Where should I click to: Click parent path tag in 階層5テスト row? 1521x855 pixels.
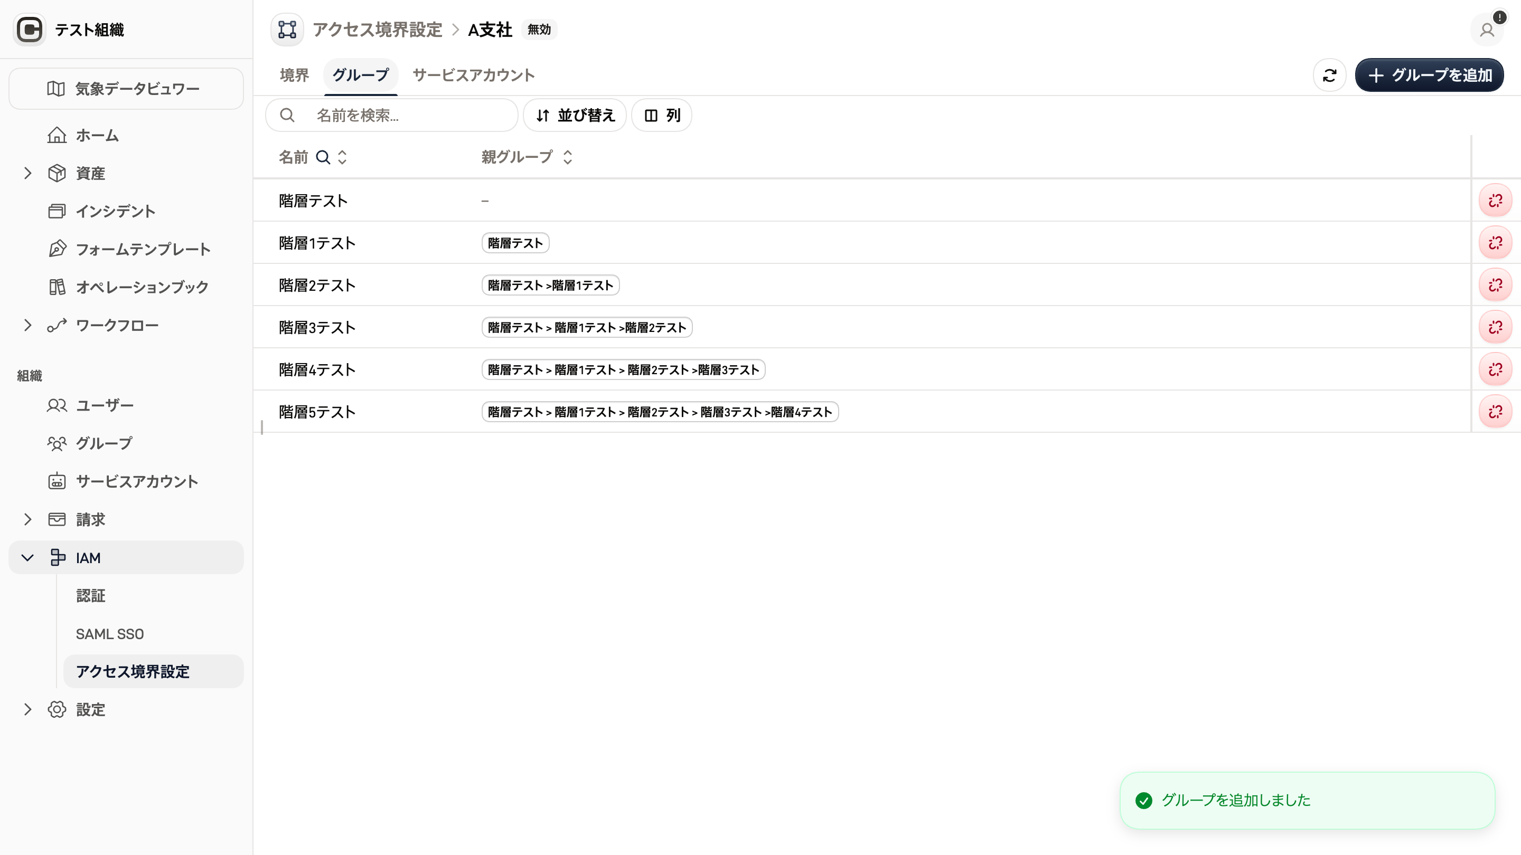click(660, 411)
